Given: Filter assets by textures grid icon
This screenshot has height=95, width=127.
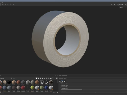Looking at the screenshot, I should [x=49, y=78].
